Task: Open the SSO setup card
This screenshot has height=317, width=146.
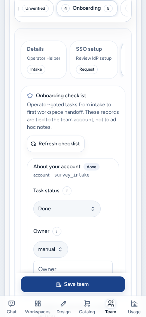Action: pos(94,60)
